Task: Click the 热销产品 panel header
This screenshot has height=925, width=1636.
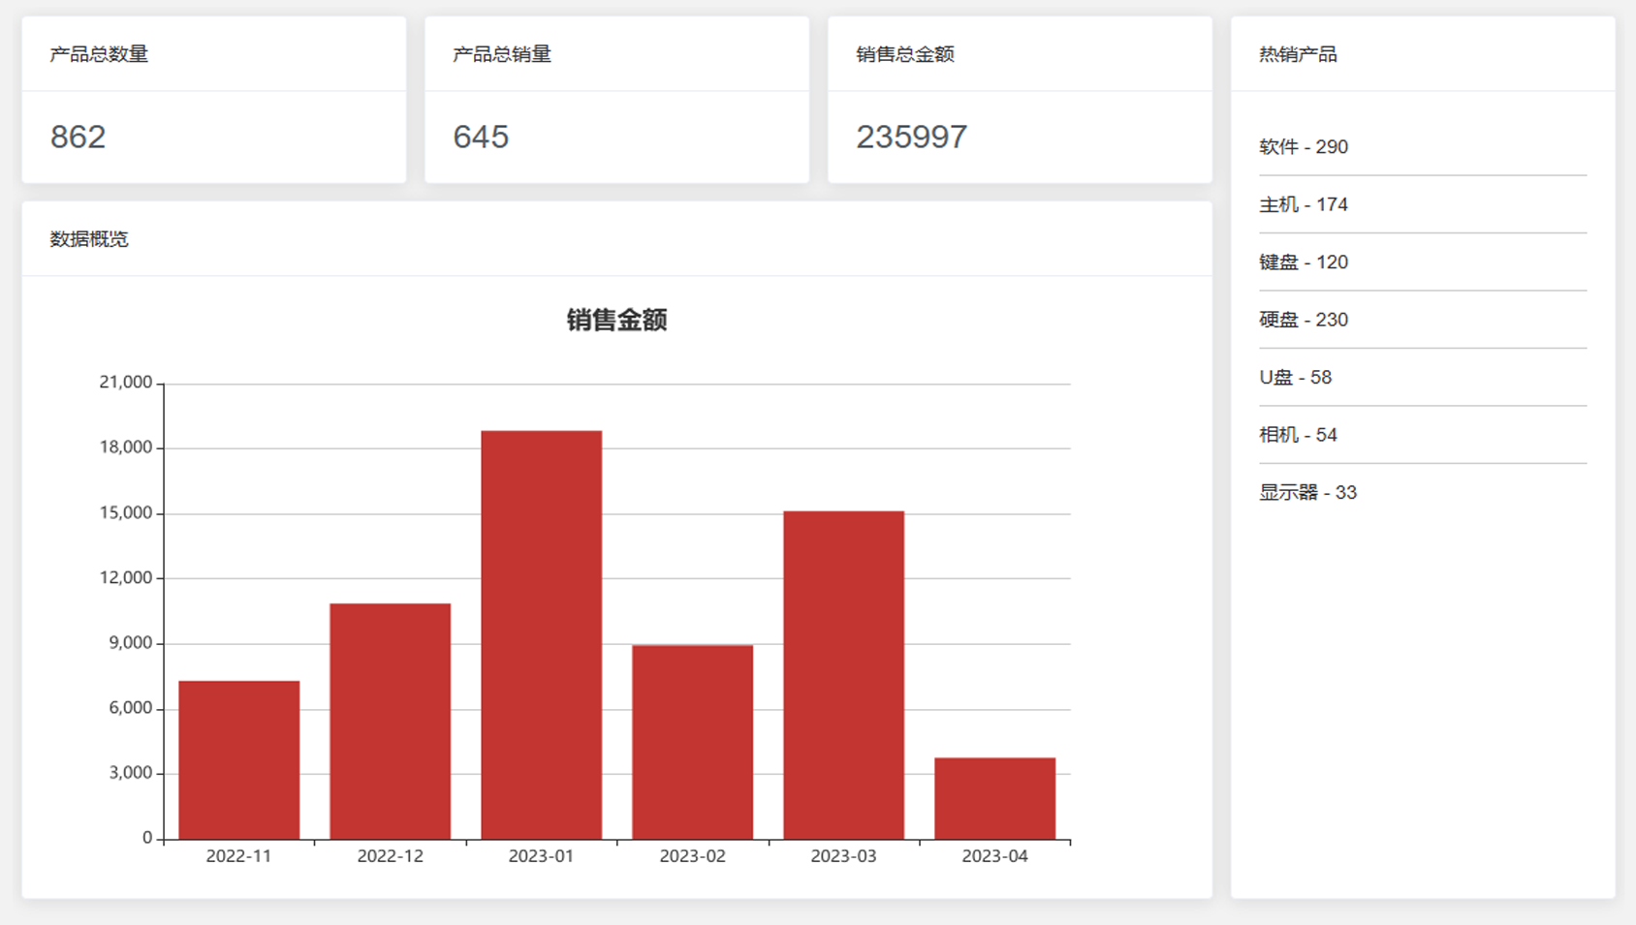Action: [1298, 54]
